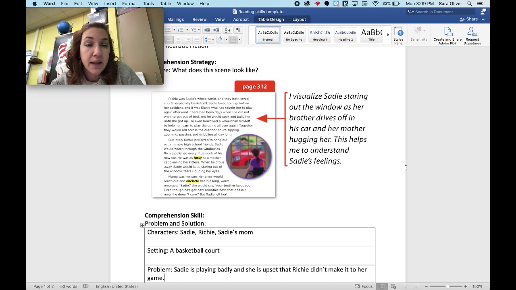This screenshot has width=516, height=290.
Task: Switch to Print Layout view
Action: click(x=382, y=286)
